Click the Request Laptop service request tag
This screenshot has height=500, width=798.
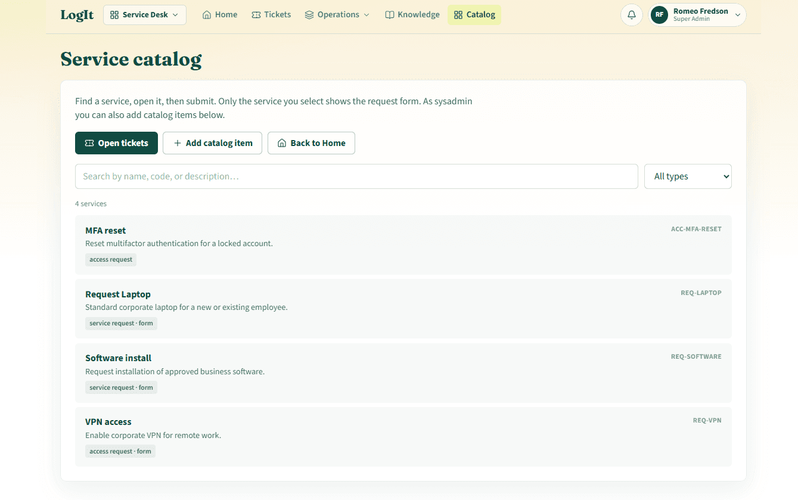coord(121,323)
